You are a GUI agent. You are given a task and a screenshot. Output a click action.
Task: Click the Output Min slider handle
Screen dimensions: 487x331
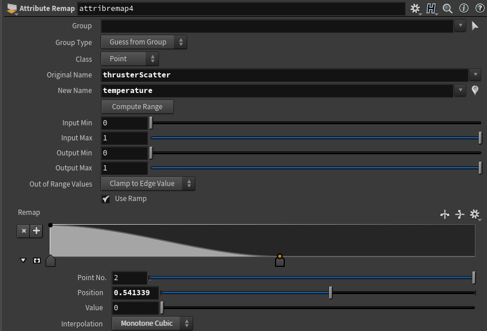point(151,153)
